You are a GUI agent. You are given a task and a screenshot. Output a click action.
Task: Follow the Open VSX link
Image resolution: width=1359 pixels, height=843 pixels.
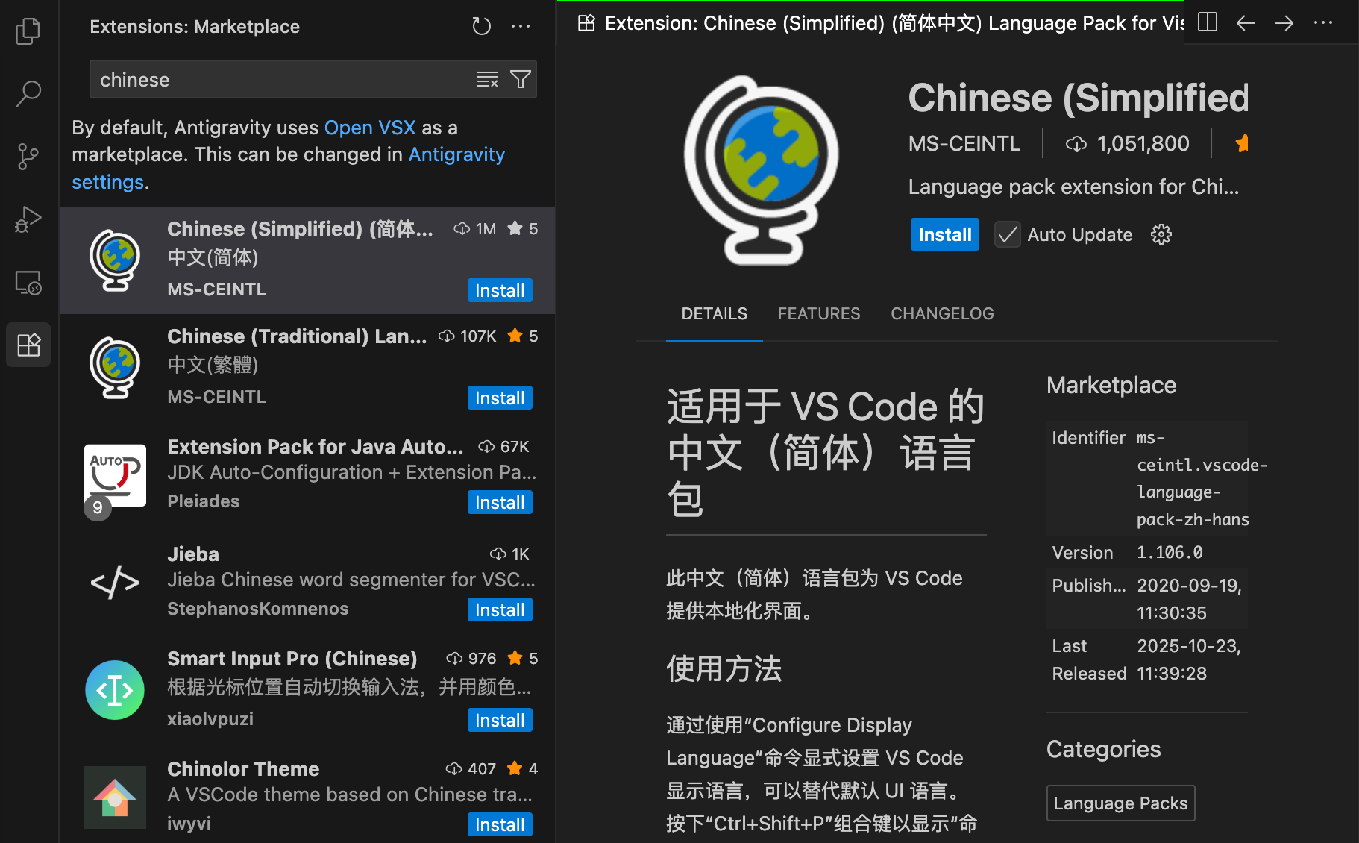(x=369, y=128)
